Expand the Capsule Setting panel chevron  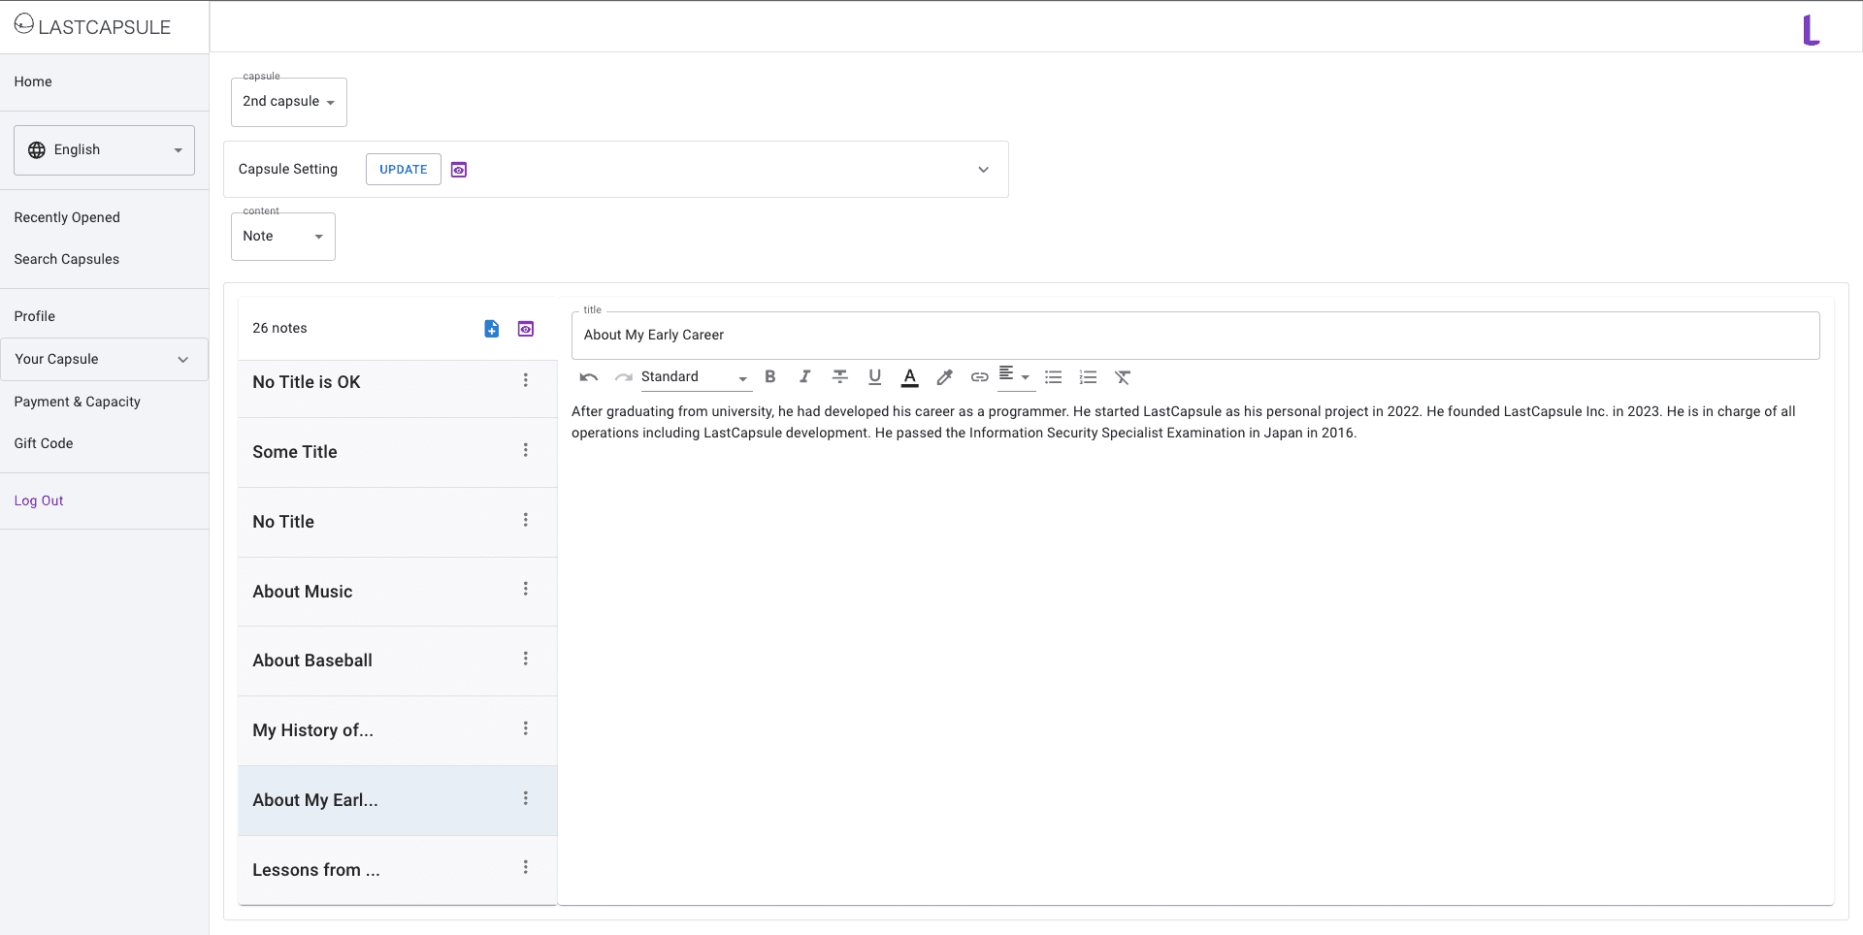coord(983,170)
